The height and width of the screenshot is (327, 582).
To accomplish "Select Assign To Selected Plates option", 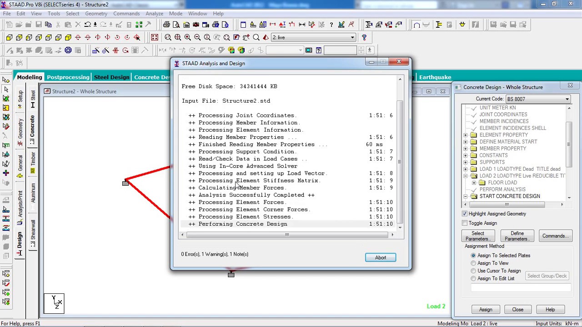I will coord(473,256).
